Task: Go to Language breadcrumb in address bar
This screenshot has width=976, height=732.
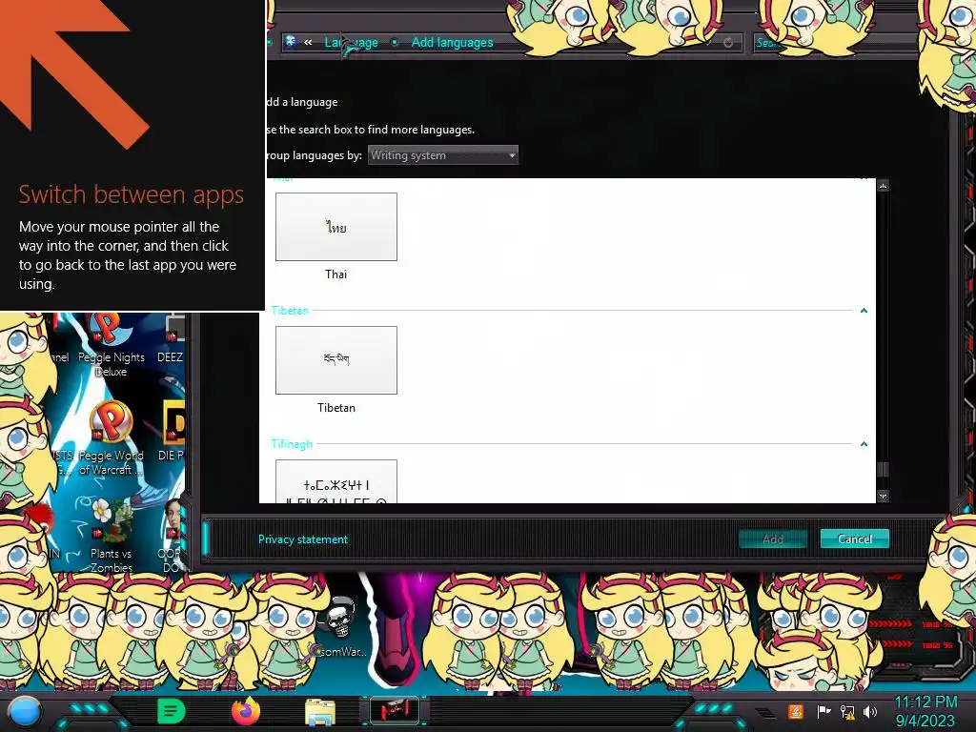Action: [351, 42]
